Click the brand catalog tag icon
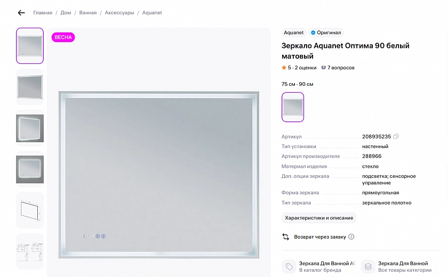The width and height of the screenshot is (448, 277). (289, 266)
